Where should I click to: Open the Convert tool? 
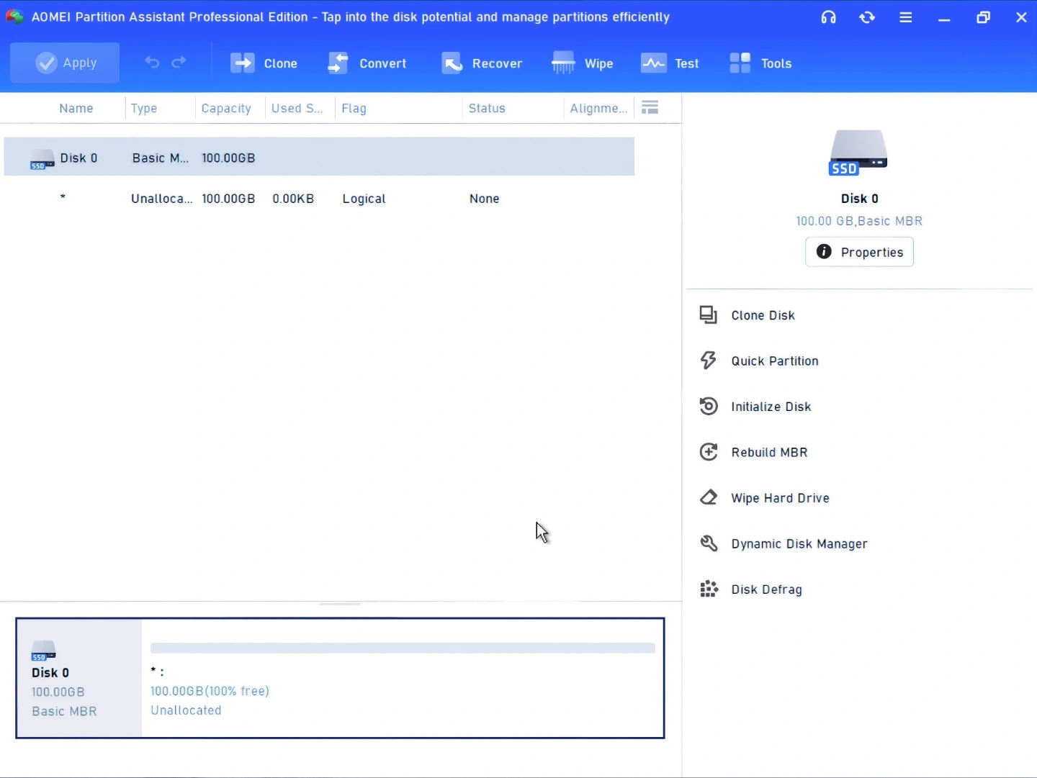click(x=367, y=63)
